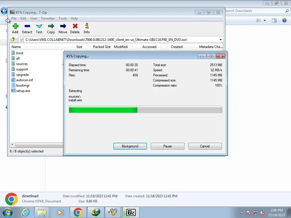Click the muted volume tray icon
This screenshot has width=291, height=218.
[x=262, y=213]
